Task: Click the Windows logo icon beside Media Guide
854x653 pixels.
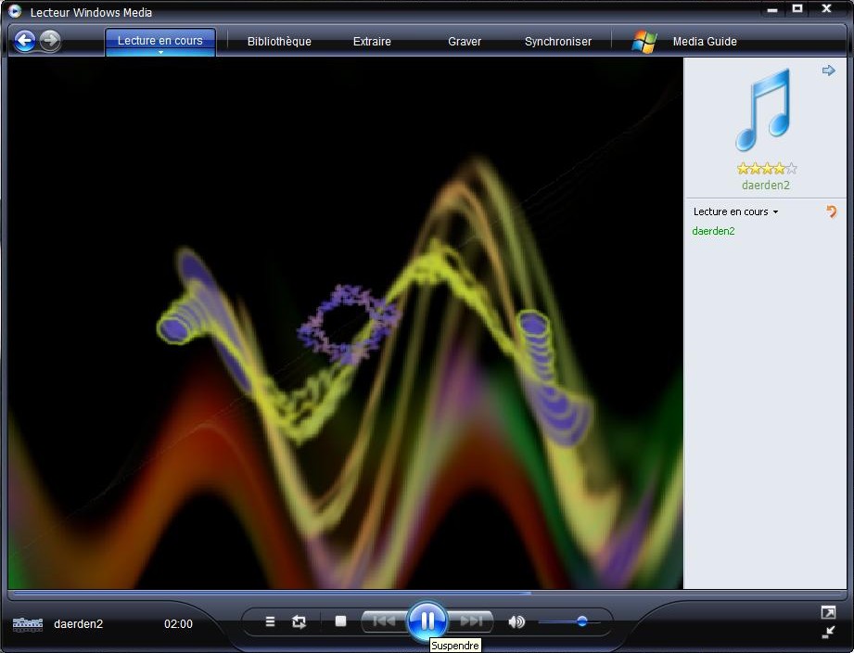Action: pos(644,42)
